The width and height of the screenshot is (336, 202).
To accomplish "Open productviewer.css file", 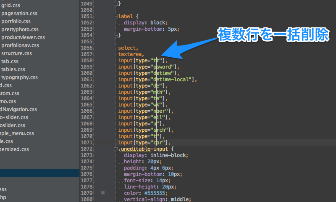I will 23,37.
